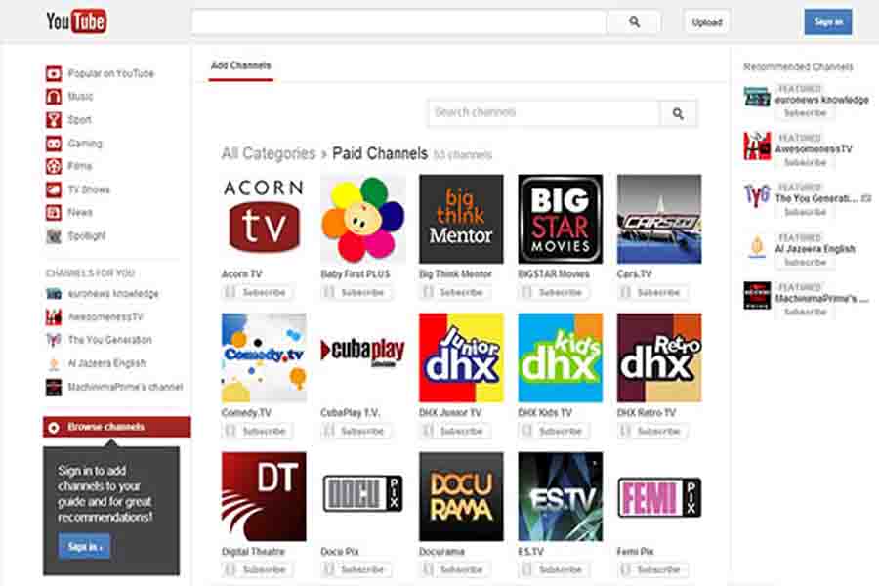Subscribe to Docurama
The image size is (879, 586).
click(x=454, y=569)
